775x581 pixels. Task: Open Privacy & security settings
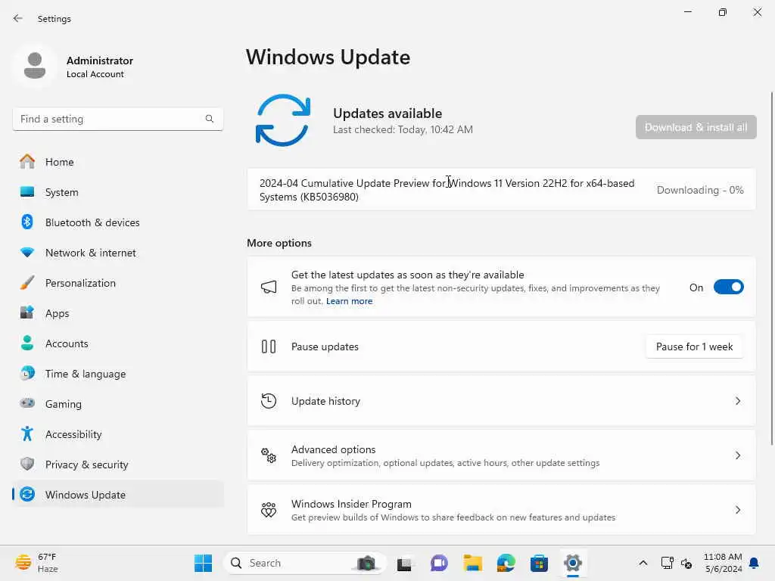click(x=117, y=464)
